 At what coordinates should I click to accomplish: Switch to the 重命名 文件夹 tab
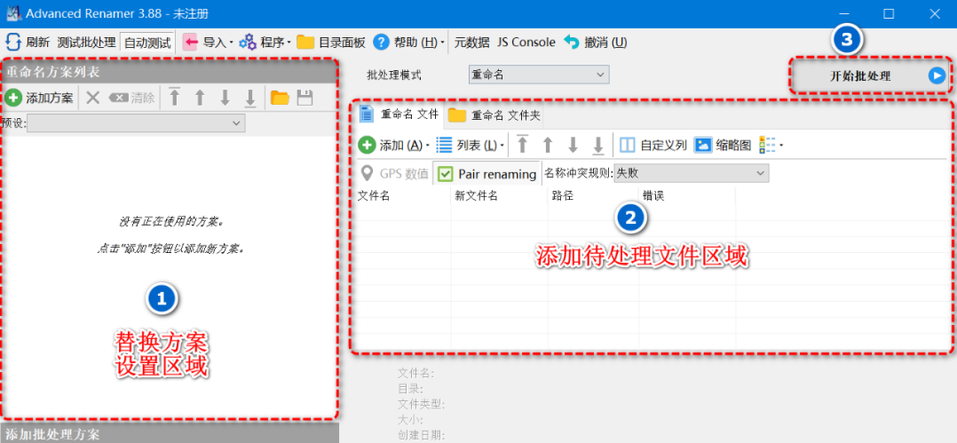pos(494,115)
